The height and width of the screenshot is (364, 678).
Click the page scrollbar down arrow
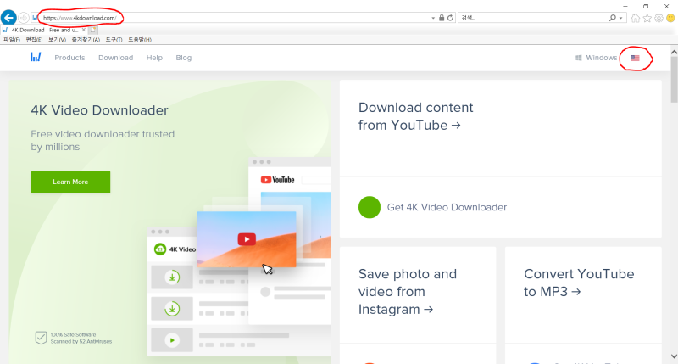(x=674, y=356)
